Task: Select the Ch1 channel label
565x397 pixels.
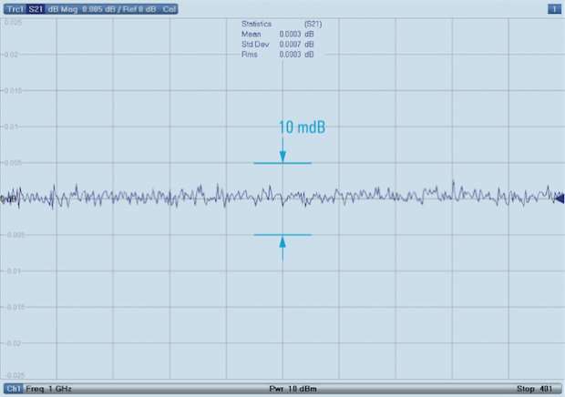Action: 13,388
